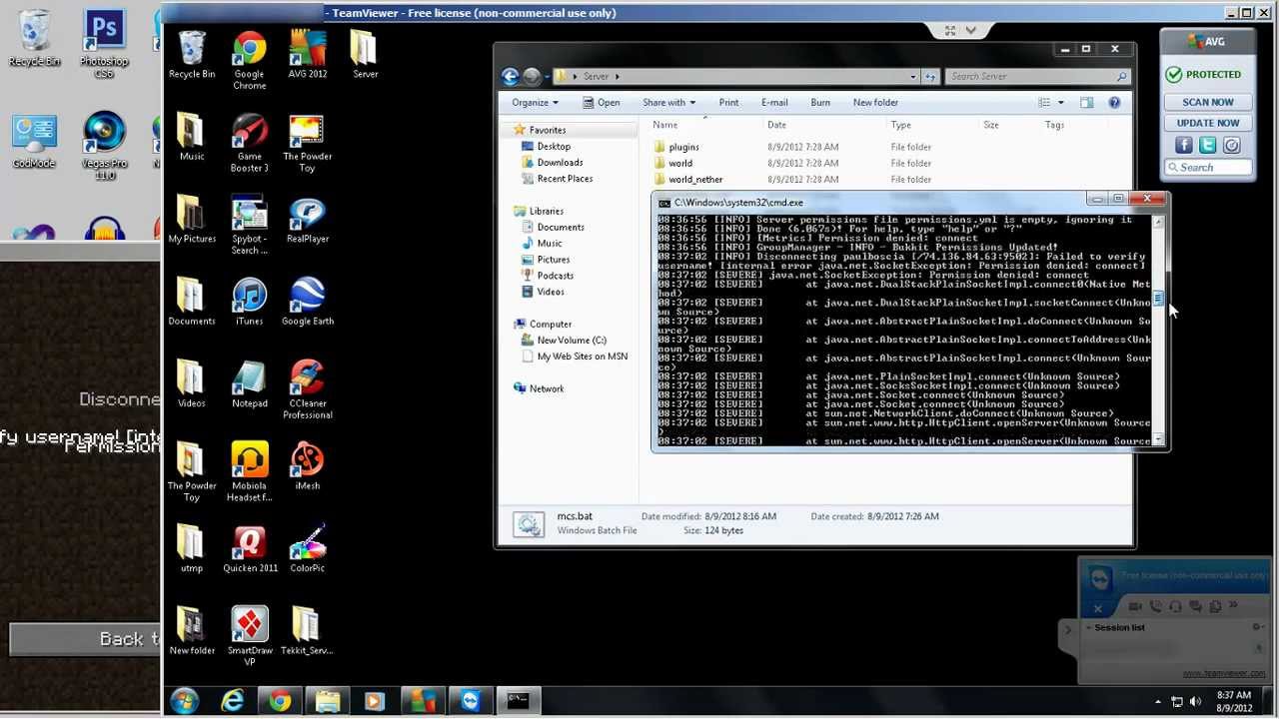Open the www.teamviewer.com link

click(x=1223, y=673)
